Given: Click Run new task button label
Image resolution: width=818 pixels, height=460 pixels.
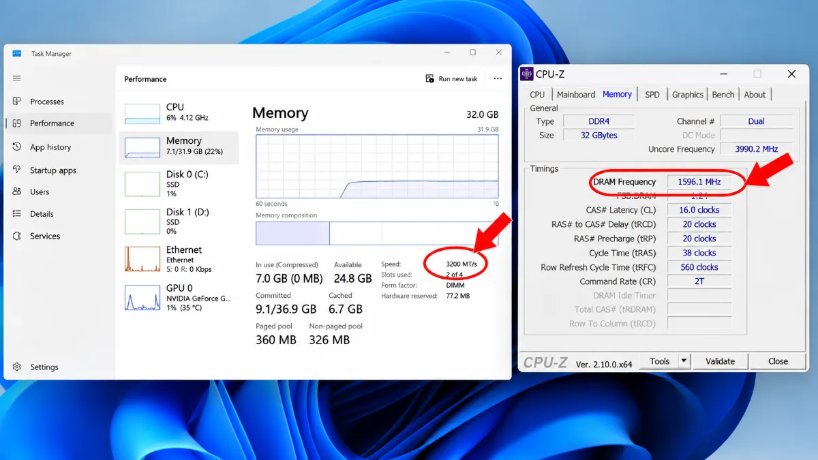Looking at the screenshot, I should pyautogui.click(x=458, y=79).
